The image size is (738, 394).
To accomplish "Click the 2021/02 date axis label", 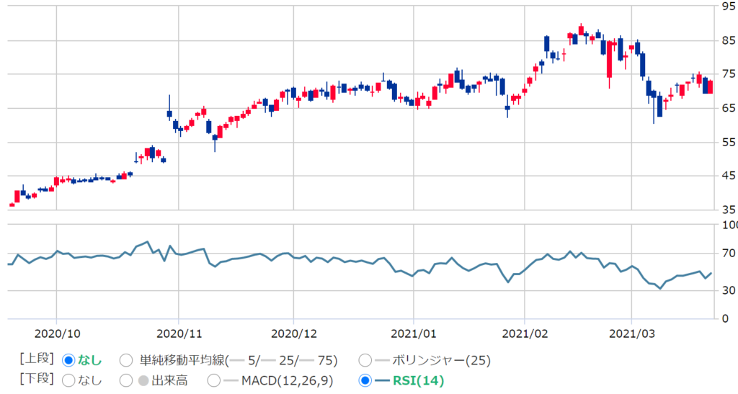I will click(x=525, y=333).
